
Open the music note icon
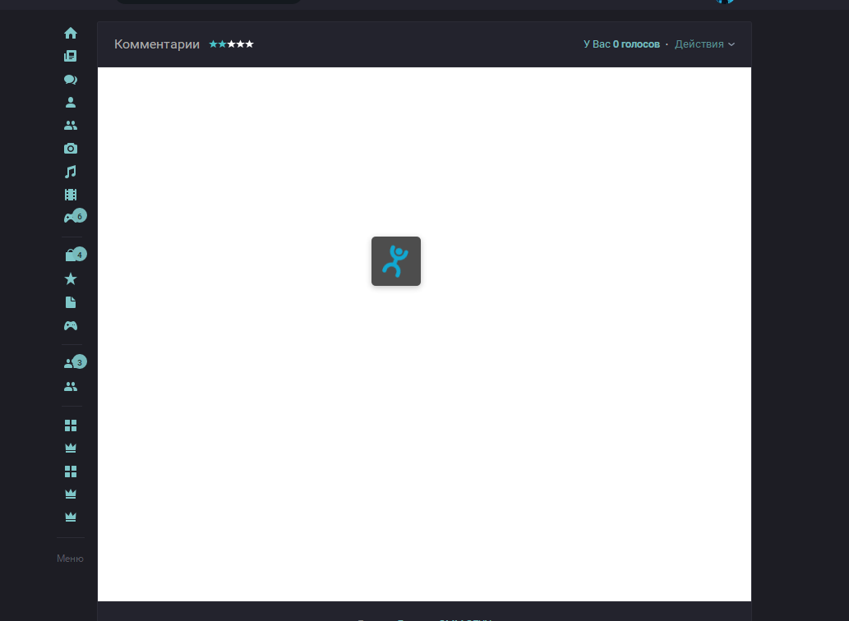pyautogui.click(x=71, y=172)
